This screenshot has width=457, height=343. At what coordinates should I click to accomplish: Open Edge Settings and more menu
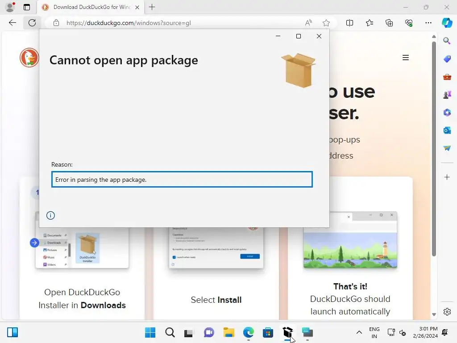[428, 23]
